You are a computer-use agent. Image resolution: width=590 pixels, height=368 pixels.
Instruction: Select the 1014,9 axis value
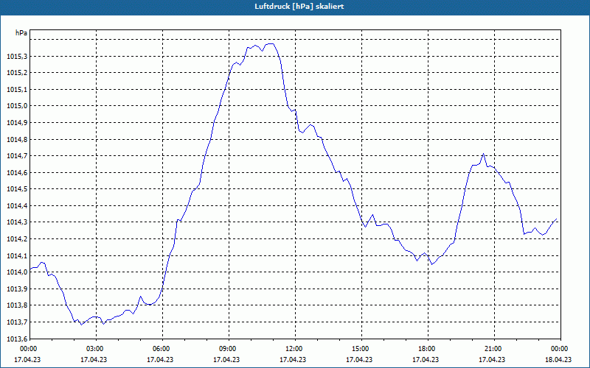click(x=17, y=122)
